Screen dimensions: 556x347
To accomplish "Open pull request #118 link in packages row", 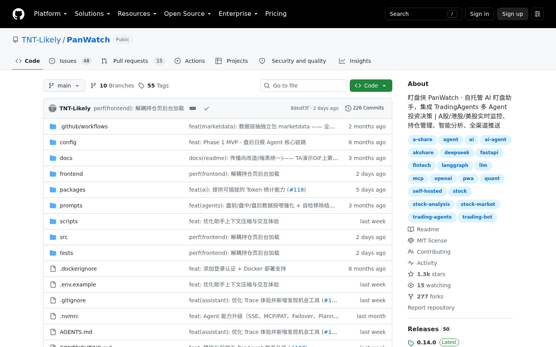I will [297, 190].
